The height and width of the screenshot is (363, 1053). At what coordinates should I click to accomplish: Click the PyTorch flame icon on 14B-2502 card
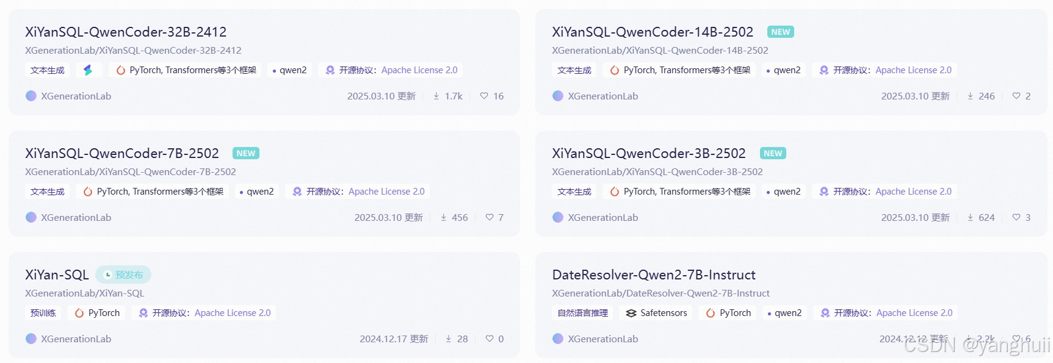click(x=615, y=70)
